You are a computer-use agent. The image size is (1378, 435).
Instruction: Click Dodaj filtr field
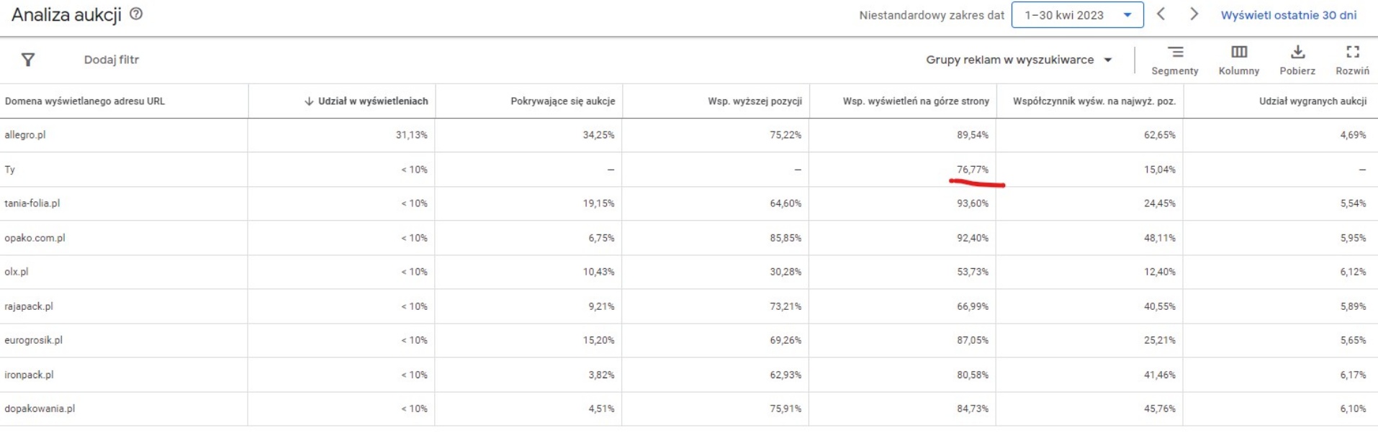click(x=112, y=60)
